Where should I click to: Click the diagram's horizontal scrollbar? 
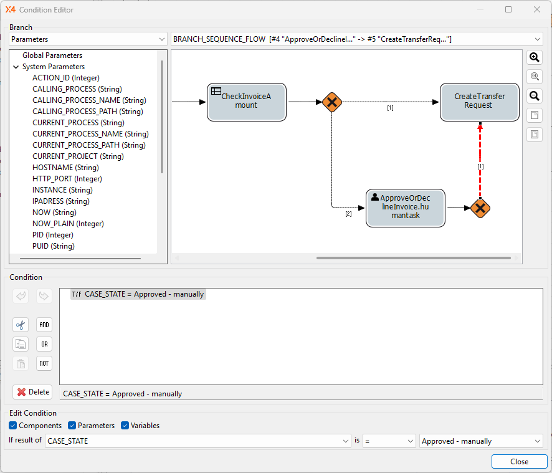click(x=414, y=258)
